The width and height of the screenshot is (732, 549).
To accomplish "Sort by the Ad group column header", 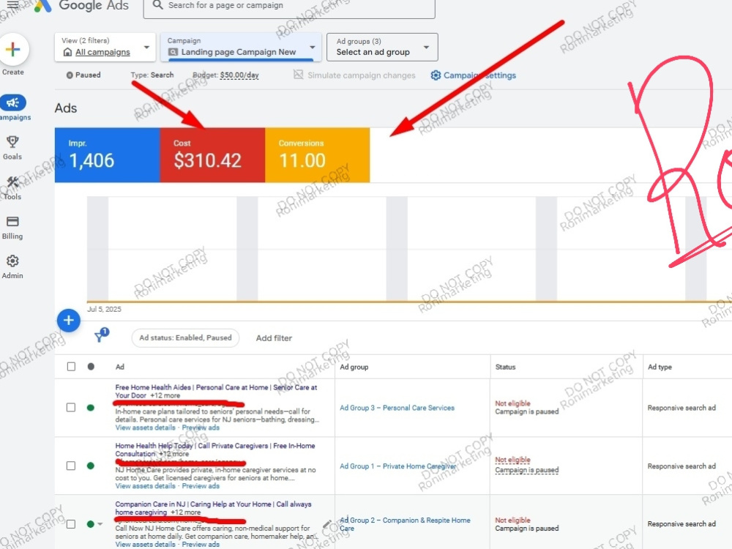I will click(x=354, y=367).
